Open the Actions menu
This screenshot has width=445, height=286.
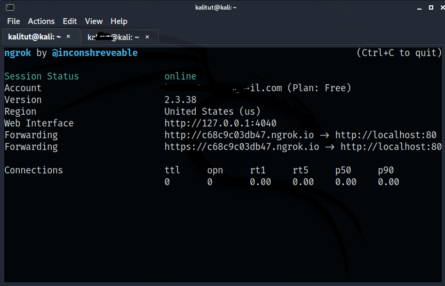[41, 21]
